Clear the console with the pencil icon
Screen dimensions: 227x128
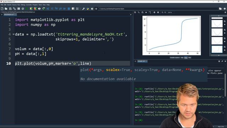222,62
